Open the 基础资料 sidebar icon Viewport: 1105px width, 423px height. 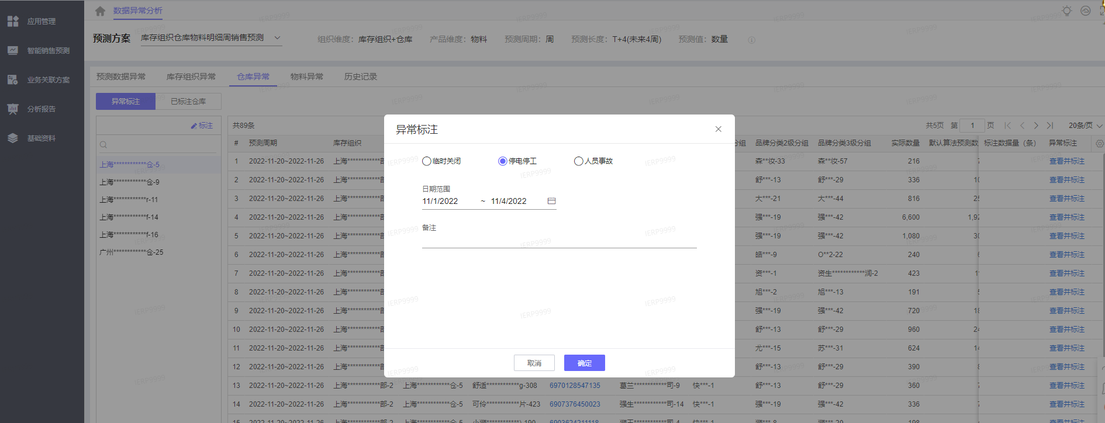pyautogui.click(x=13, y=138)
